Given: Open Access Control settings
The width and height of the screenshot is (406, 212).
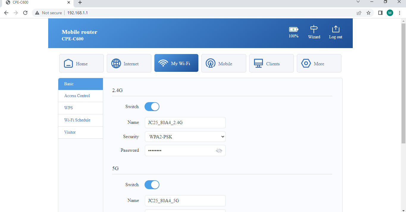Looking at the screenshot, I should (81, 96).
